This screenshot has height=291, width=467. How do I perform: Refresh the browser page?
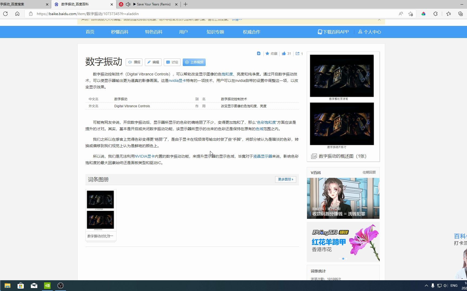(x=5, y=14)
